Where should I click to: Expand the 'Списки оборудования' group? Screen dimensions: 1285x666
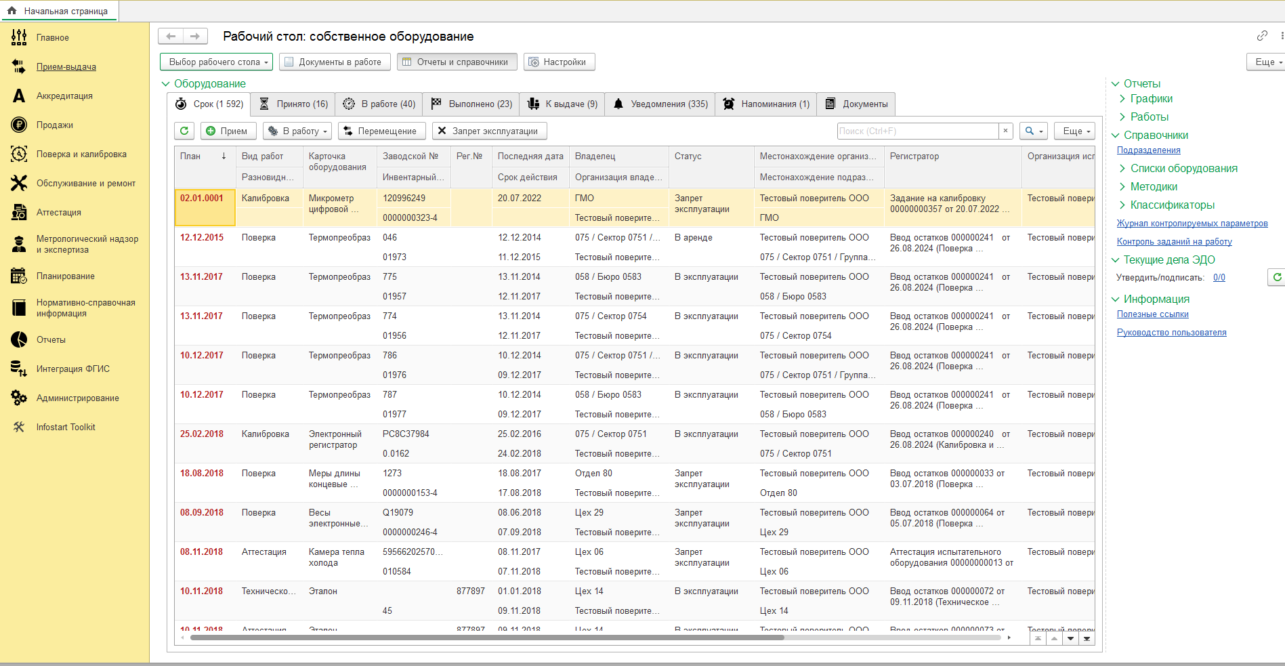tap(1122, 169)
